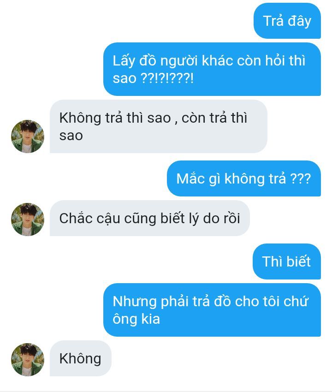
Task: Click the 'Thì biết' sent bubble
Action: pos(287,261)
